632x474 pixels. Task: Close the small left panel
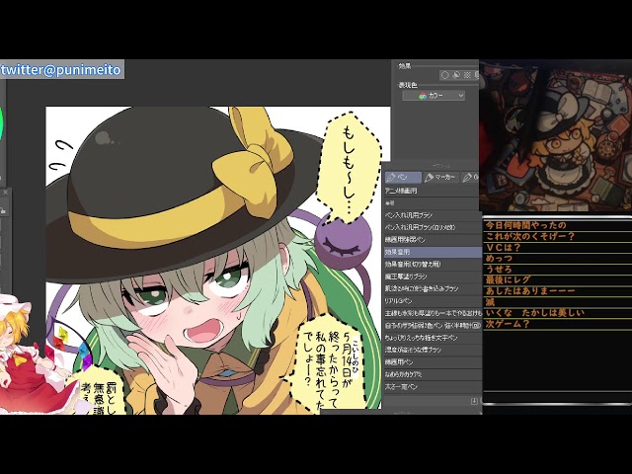tap(5, 193)
